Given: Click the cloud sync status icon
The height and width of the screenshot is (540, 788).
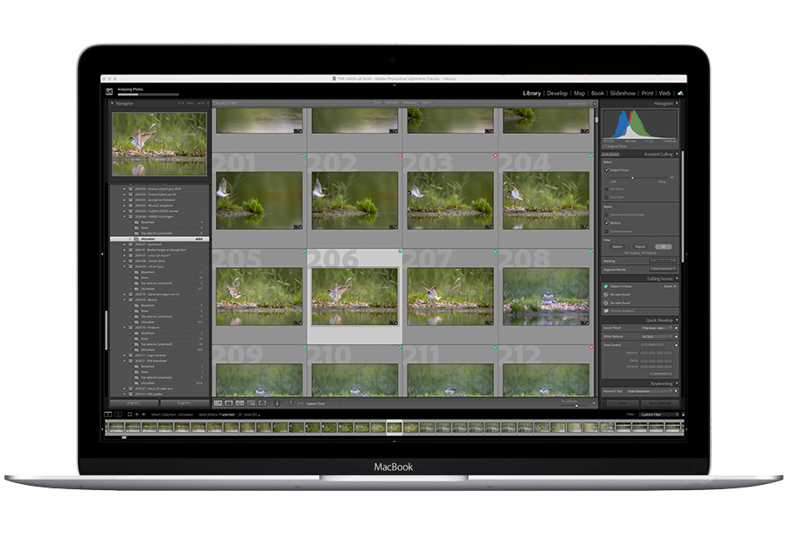Looking at the screenshot, I should click(x=680, y=93).
